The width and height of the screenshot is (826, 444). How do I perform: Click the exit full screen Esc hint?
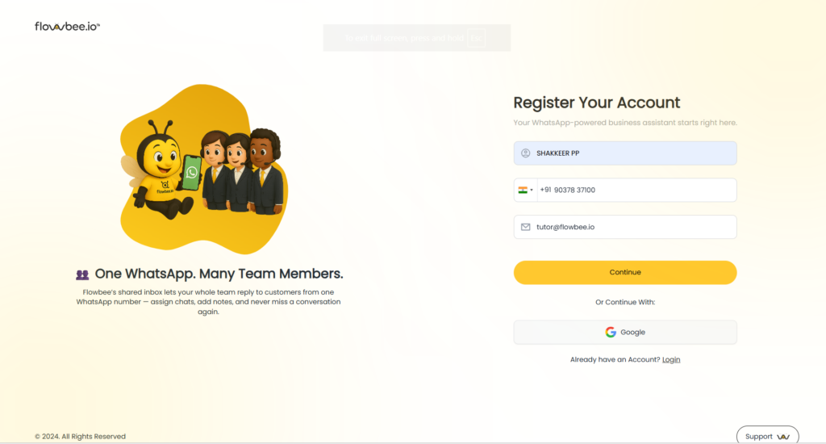476,37
